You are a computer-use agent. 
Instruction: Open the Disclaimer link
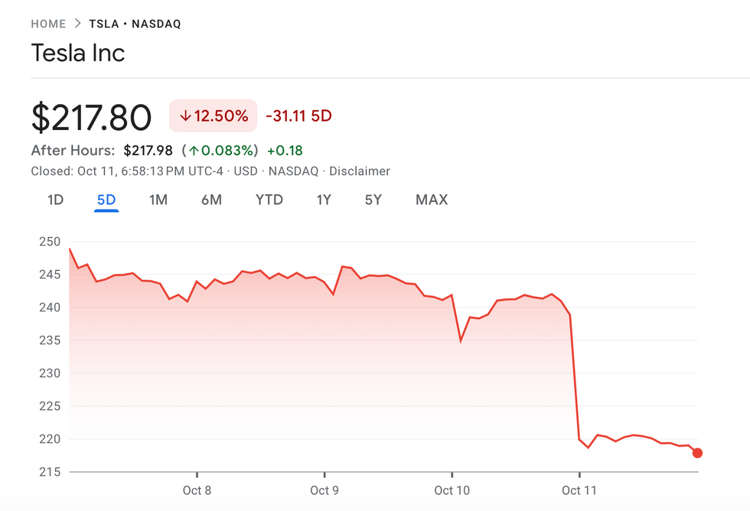360,171
